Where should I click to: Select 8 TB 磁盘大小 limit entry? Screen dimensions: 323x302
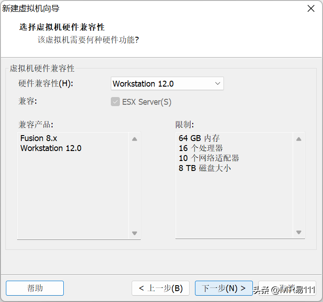click(204, 168)
